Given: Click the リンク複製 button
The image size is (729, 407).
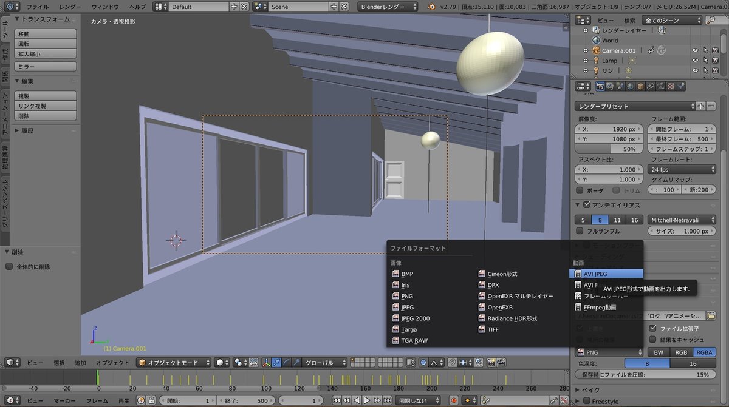Looking at the screenshot, I should tap(46, 106).
